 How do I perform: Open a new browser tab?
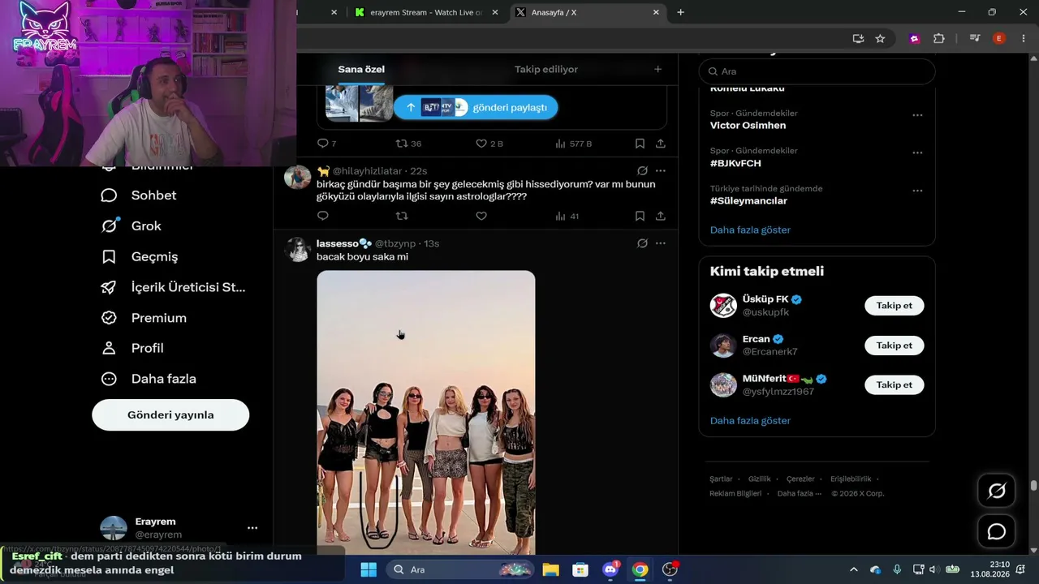click(680, 12)
